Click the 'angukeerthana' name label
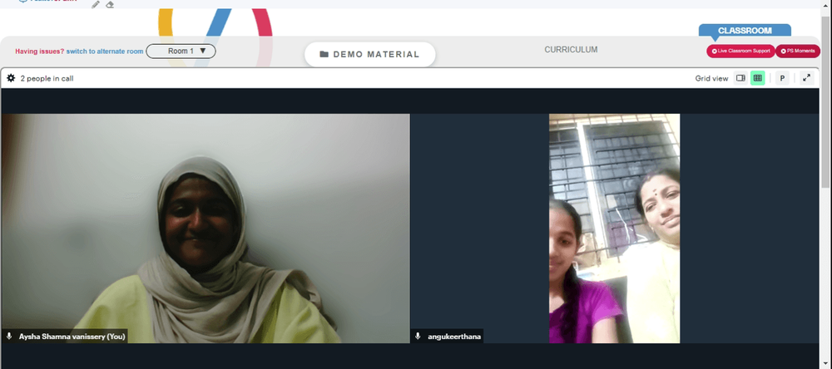The width and height of the screenshot is (832, 369). click(454, 336)
